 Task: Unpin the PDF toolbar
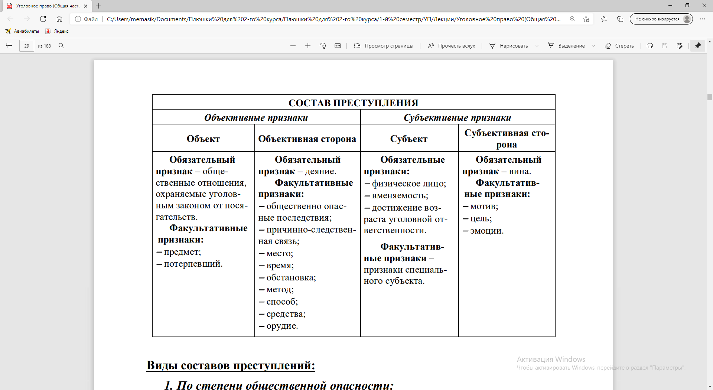click(x=698, y=46)
